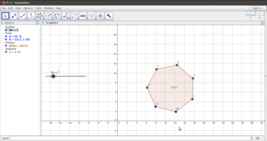Toggle visibility bullet of point B
The image size is (267, 141).
6,39
